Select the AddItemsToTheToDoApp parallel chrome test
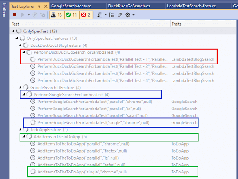This screenshot has width=238, height=179. (123, 144)
